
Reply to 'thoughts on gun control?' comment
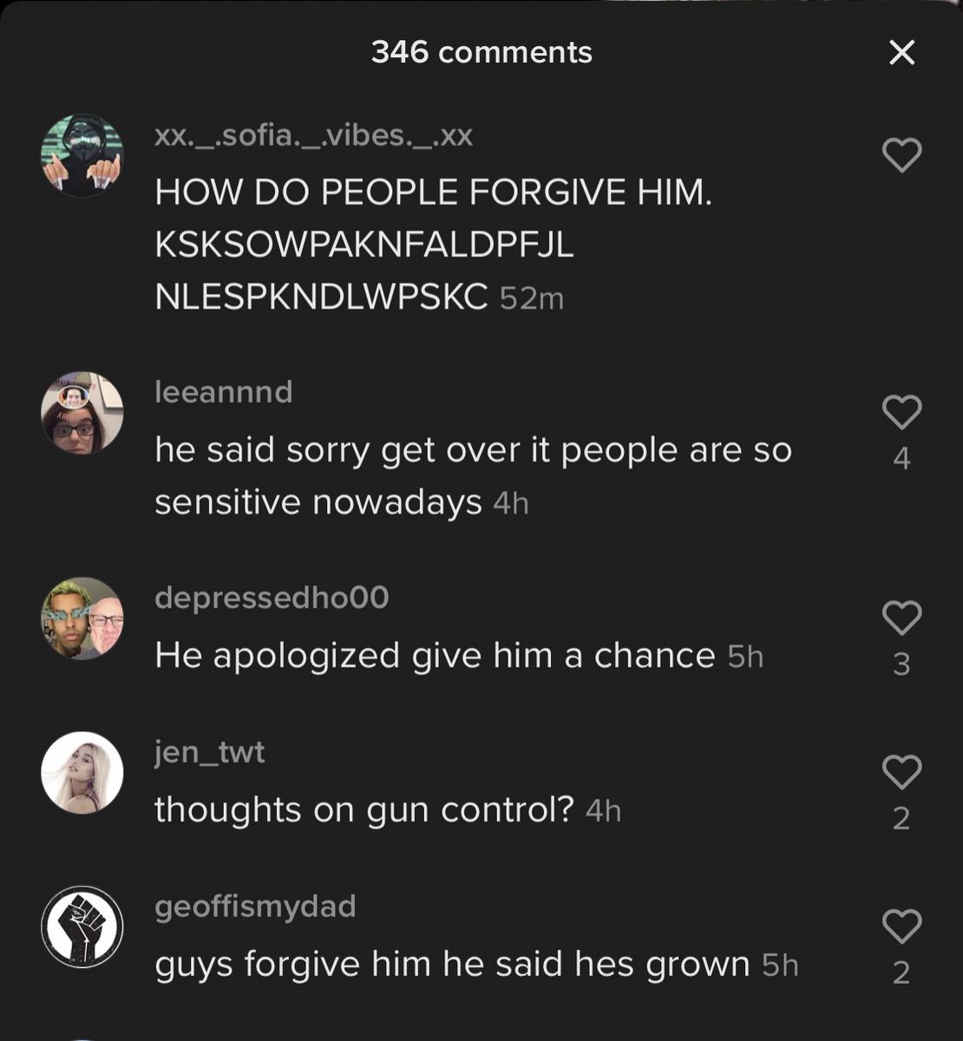(x=364, y=810)
